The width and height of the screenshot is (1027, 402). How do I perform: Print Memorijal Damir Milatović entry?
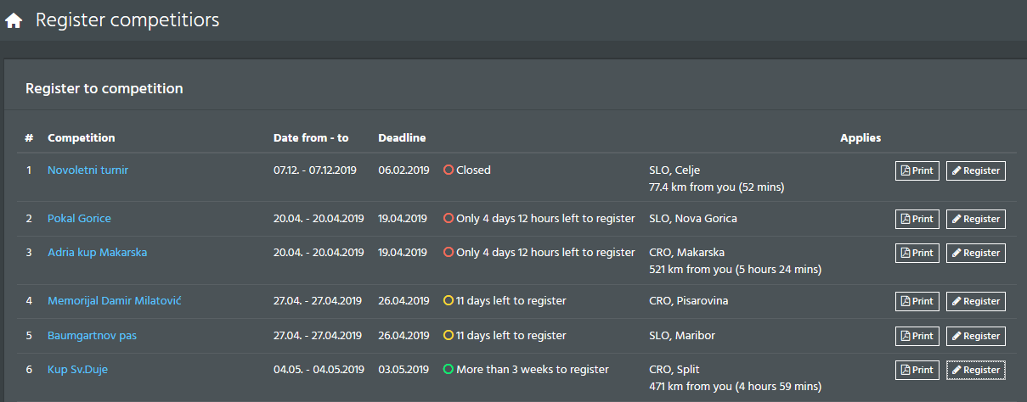point(917,301)
